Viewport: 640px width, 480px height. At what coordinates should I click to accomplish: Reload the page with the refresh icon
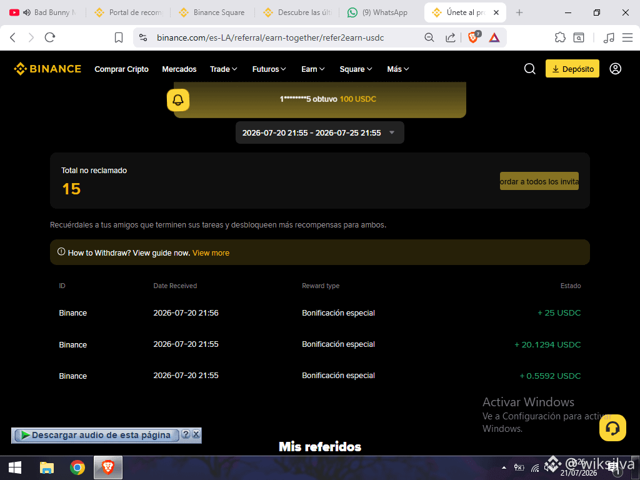tap(50, 37)
